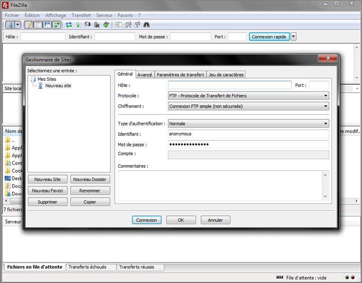Open the Fichier menu

pos(12,15)
